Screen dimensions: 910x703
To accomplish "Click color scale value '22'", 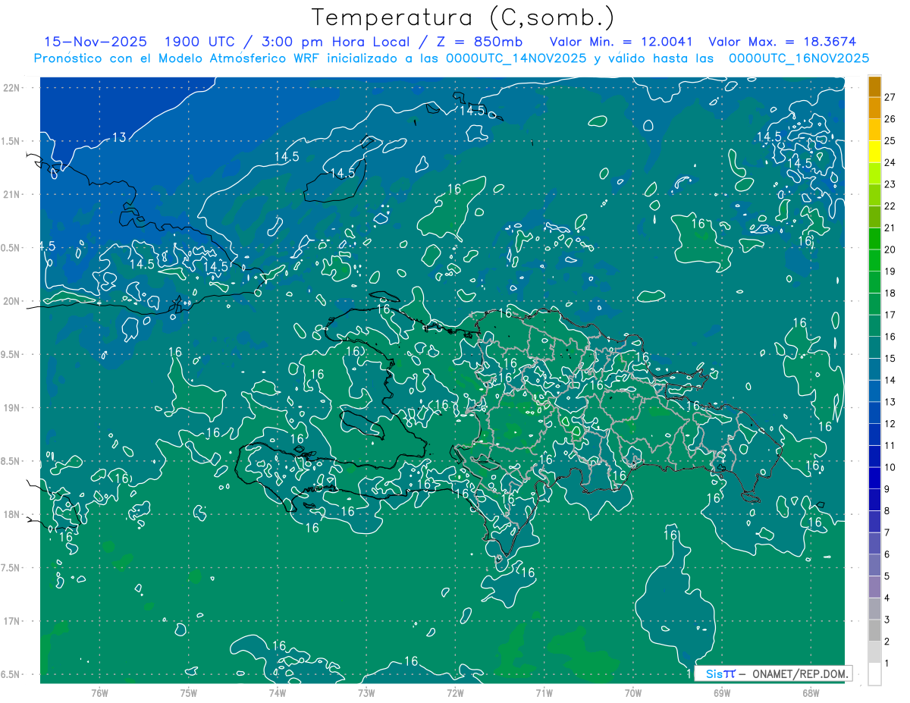I will click(x=890, y=206).
